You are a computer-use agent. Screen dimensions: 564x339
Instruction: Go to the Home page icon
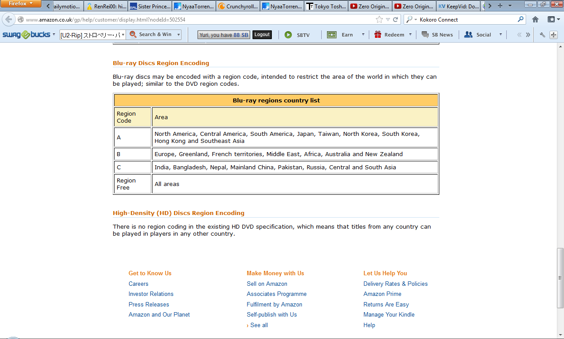tap(535, 19)
